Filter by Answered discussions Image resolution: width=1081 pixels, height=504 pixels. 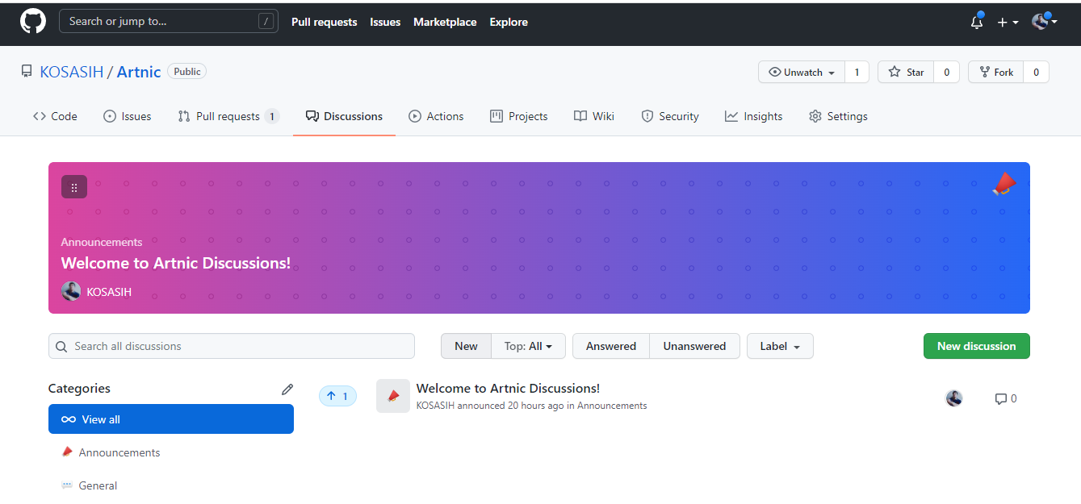coord(611,346)
